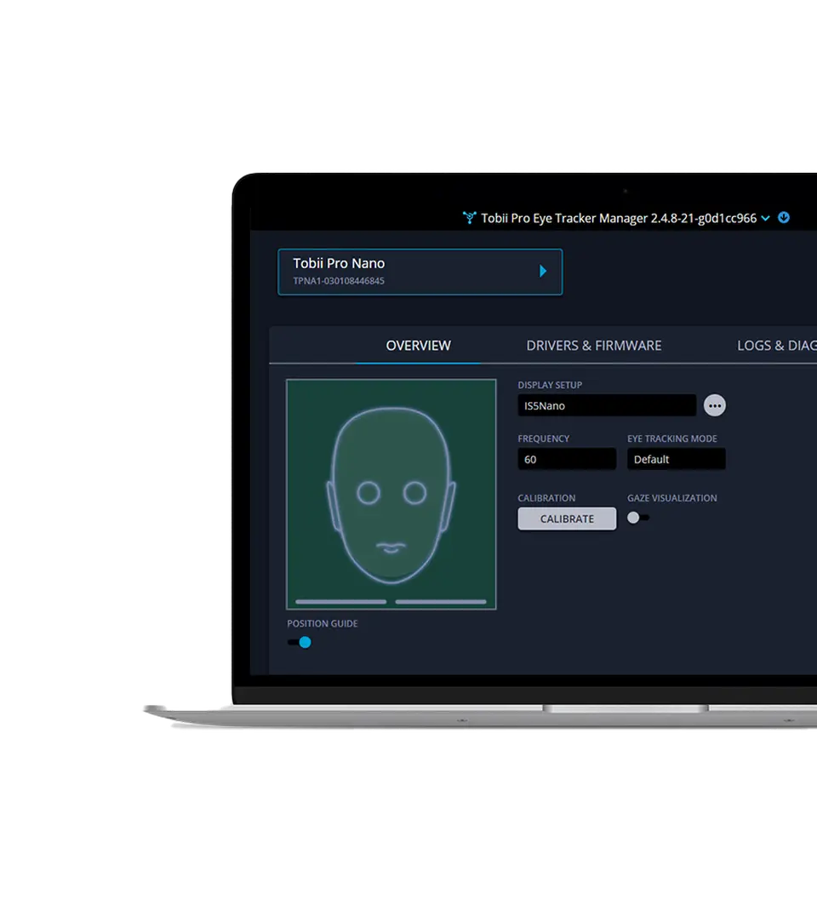The height and width of the screenshot is (911, 817).
Task: Open the Frequency 60 dropdown
Action: coord(567,459)
